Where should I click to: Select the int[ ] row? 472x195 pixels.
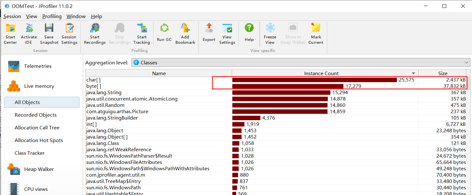point(276,124)
